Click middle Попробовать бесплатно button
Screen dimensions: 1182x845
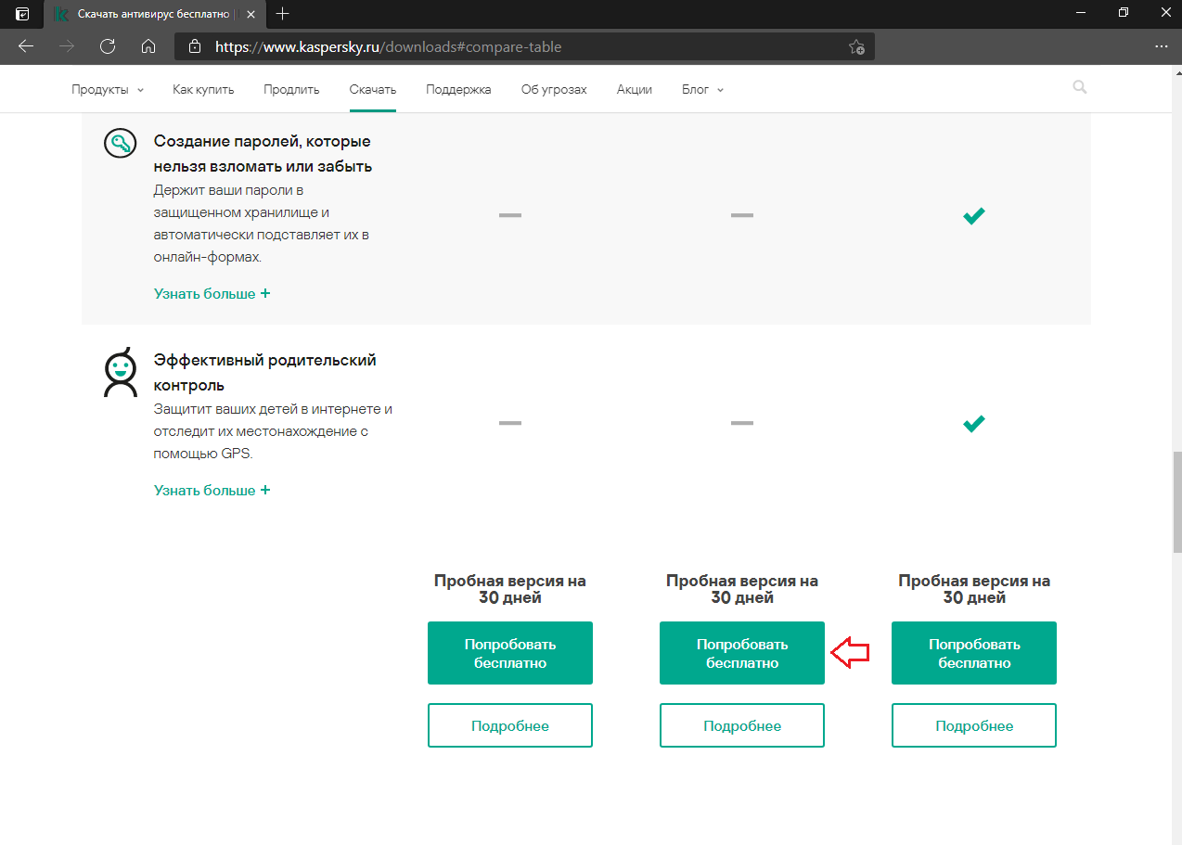point(742,653)
